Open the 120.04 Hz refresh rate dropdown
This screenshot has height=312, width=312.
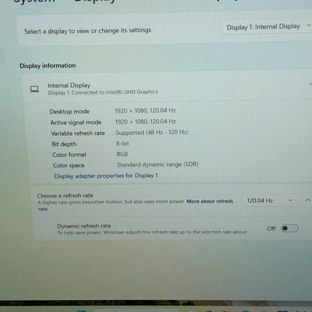[270, 200]
